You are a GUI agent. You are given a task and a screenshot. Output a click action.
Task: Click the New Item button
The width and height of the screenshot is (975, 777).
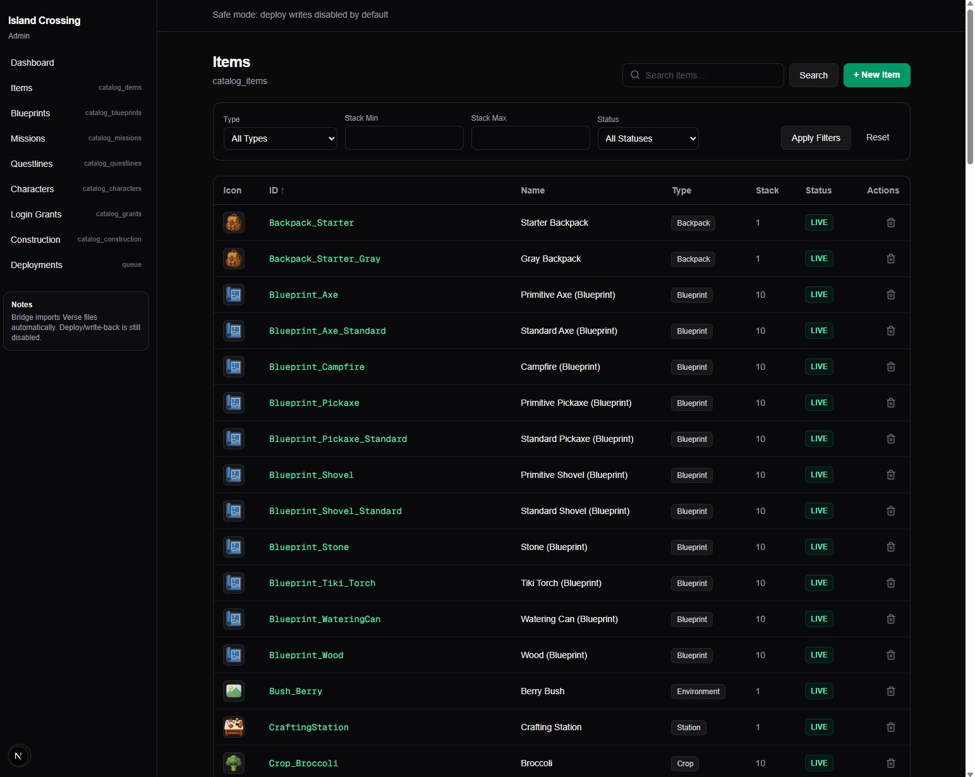point(876,75)
